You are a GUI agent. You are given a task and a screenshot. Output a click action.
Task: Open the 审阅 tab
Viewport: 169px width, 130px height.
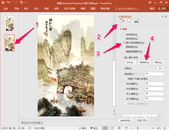click(83, 8)
